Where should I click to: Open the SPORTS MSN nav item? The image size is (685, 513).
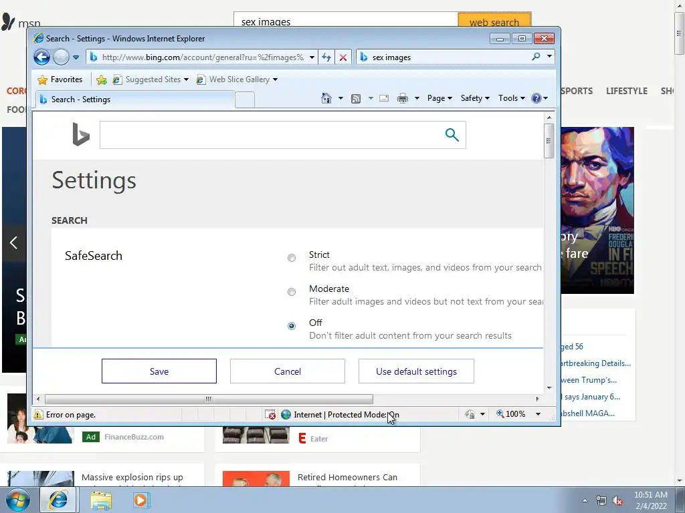[x=577, y=91]
